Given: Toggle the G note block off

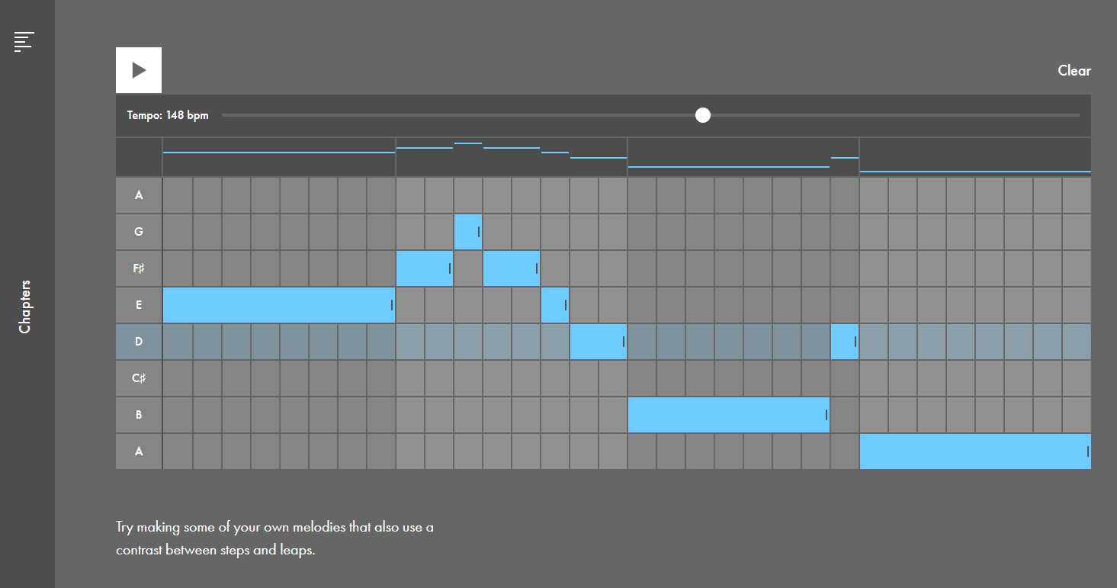Looking at the screenshot, I should pos(467,232).
